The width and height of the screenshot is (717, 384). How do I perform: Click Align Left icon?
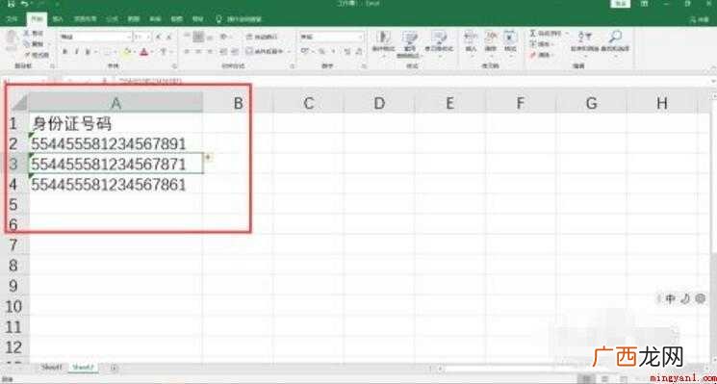(x=187, y=51)
